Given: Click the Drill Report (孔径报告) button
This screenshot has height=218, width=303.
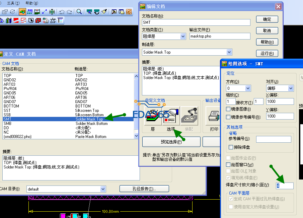Looking at the screenshot, I should pos(144,189).
